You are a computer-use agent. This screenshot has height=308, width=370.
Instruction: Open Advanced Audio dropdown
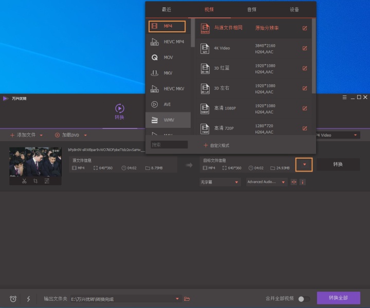tap(267, 182)
